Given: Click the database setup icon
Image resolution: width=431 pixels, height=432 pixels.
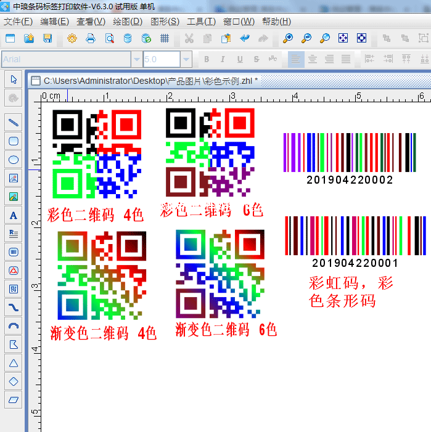Looking at the screenshot, I should (x=128, y=38).
